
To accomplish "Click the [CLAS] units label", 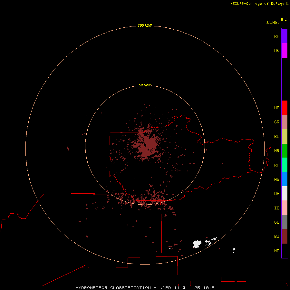I will (272, 22).
